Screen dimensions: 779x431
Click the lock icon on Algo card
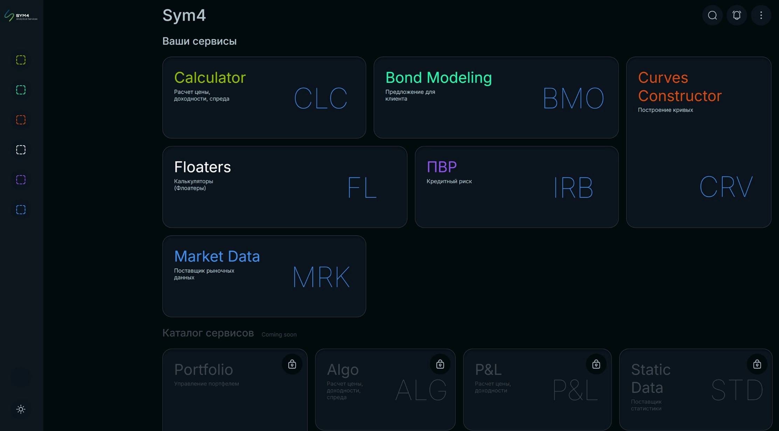pyautogui.click(x=440, y=364)
